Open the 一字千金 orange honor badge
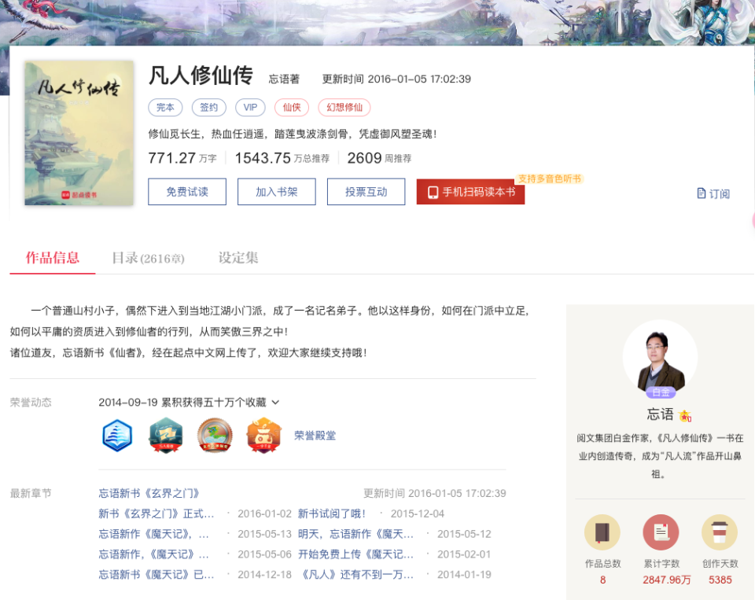 click(263, 436)
